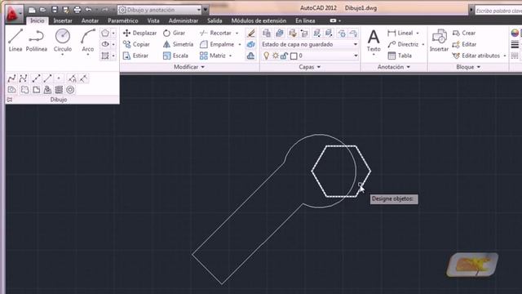Select the Círculo tool
The image size is (522, 294).
pos(63,40)
